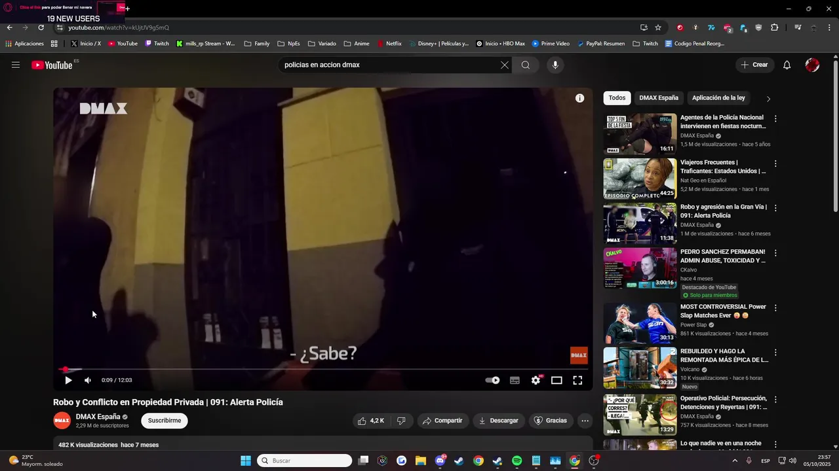Open the browser extensions puzzle icon
839x471 pixels.
pos(774,27)
